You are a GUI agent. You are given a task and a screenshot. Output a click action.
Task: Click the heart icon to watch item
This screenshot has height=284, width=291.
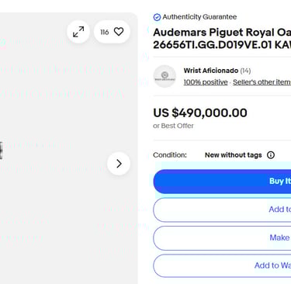pos(119,32)
